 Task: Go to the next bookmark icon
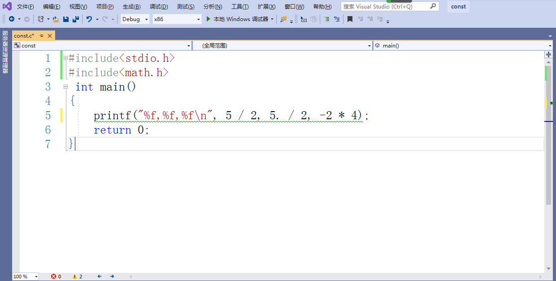coord(370,19)
